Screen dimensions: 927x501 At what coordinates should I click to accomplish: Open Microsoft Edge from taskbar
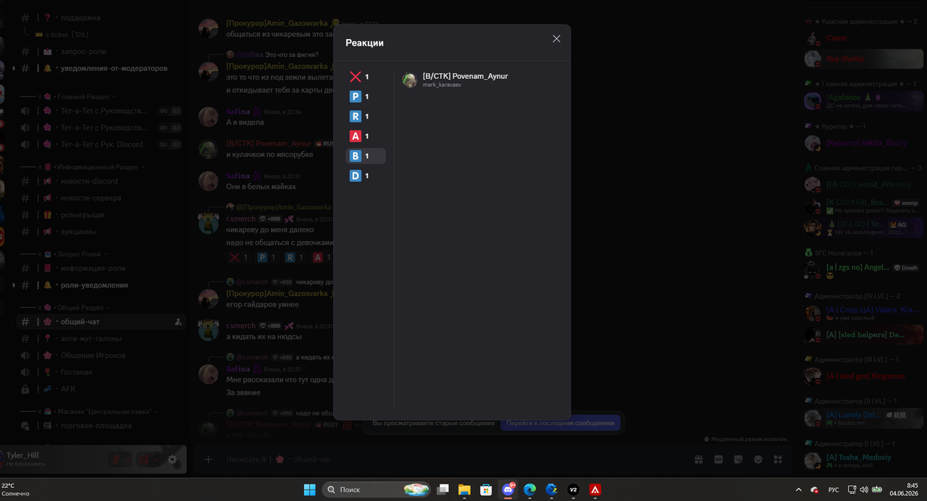click(529, 490)
